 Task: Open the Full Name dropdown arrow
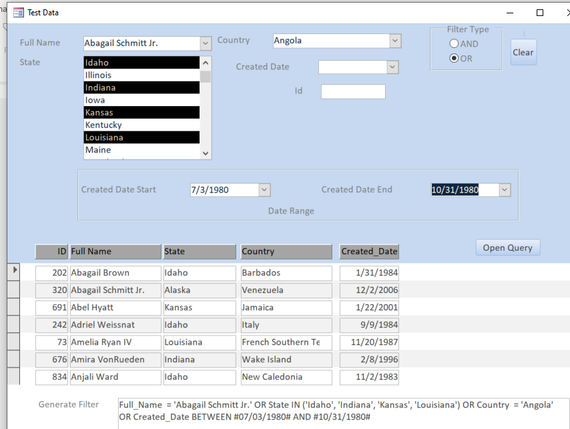point(206,43)
